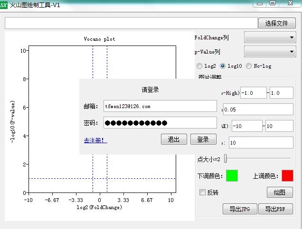
Task: Select the No-log radio option
Action: pos(249,66)
